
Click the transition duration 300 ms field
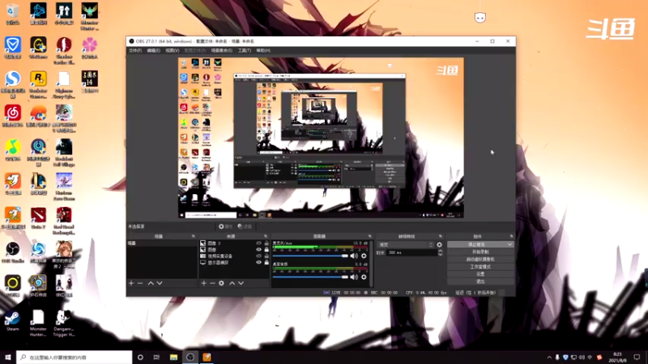[x=411, y=252]
